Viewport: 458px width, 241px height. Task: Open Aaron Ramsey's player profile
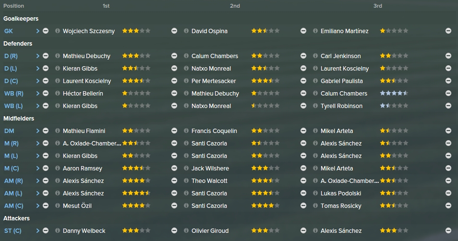[83, 169]
